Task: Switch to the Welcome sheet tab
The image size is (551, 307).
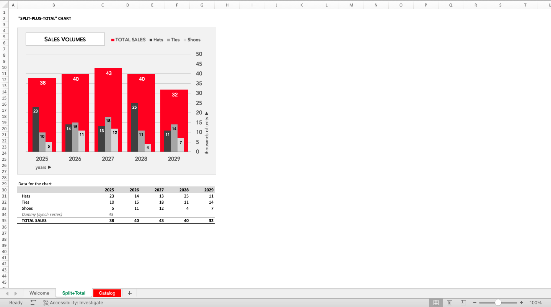Action: (x=39, y=293)
